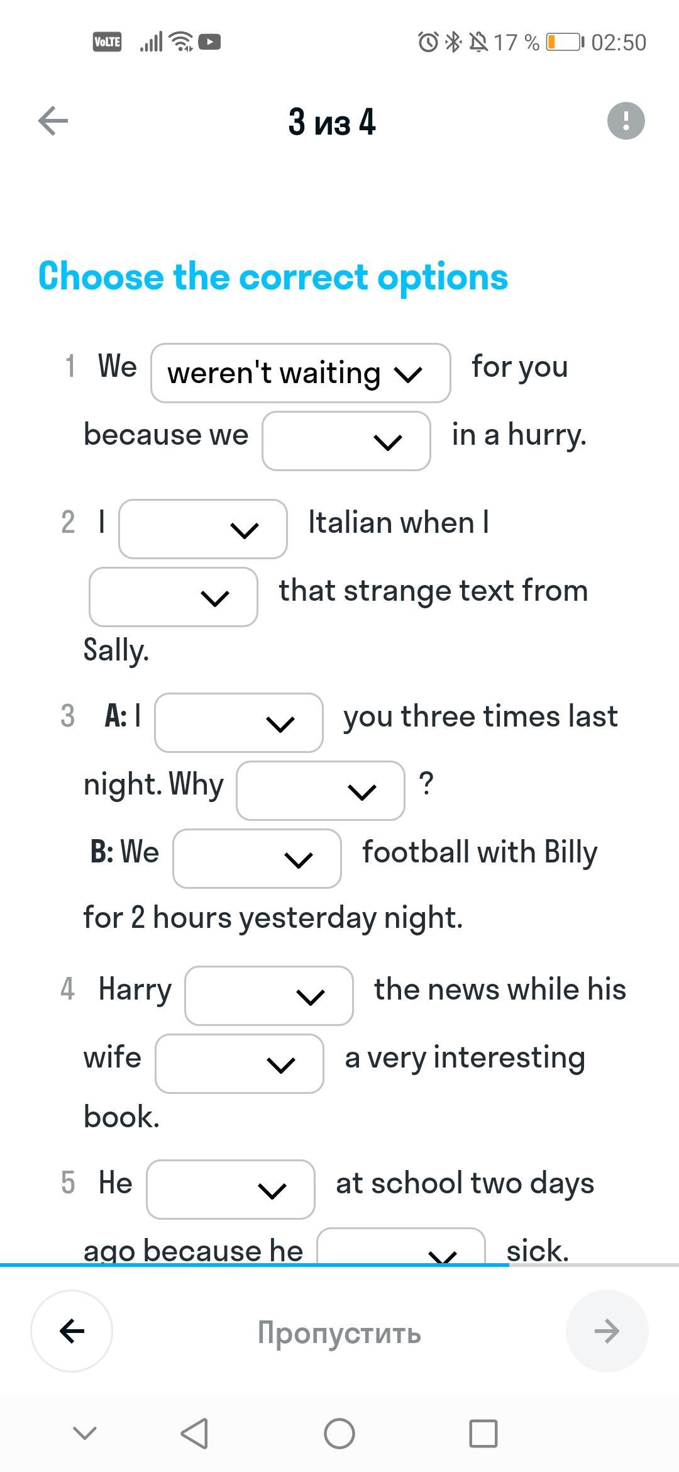This screenshot has height=1472, width=679.
Task: Open dropdown before 'in a hurry'
Action: [346, 441]
